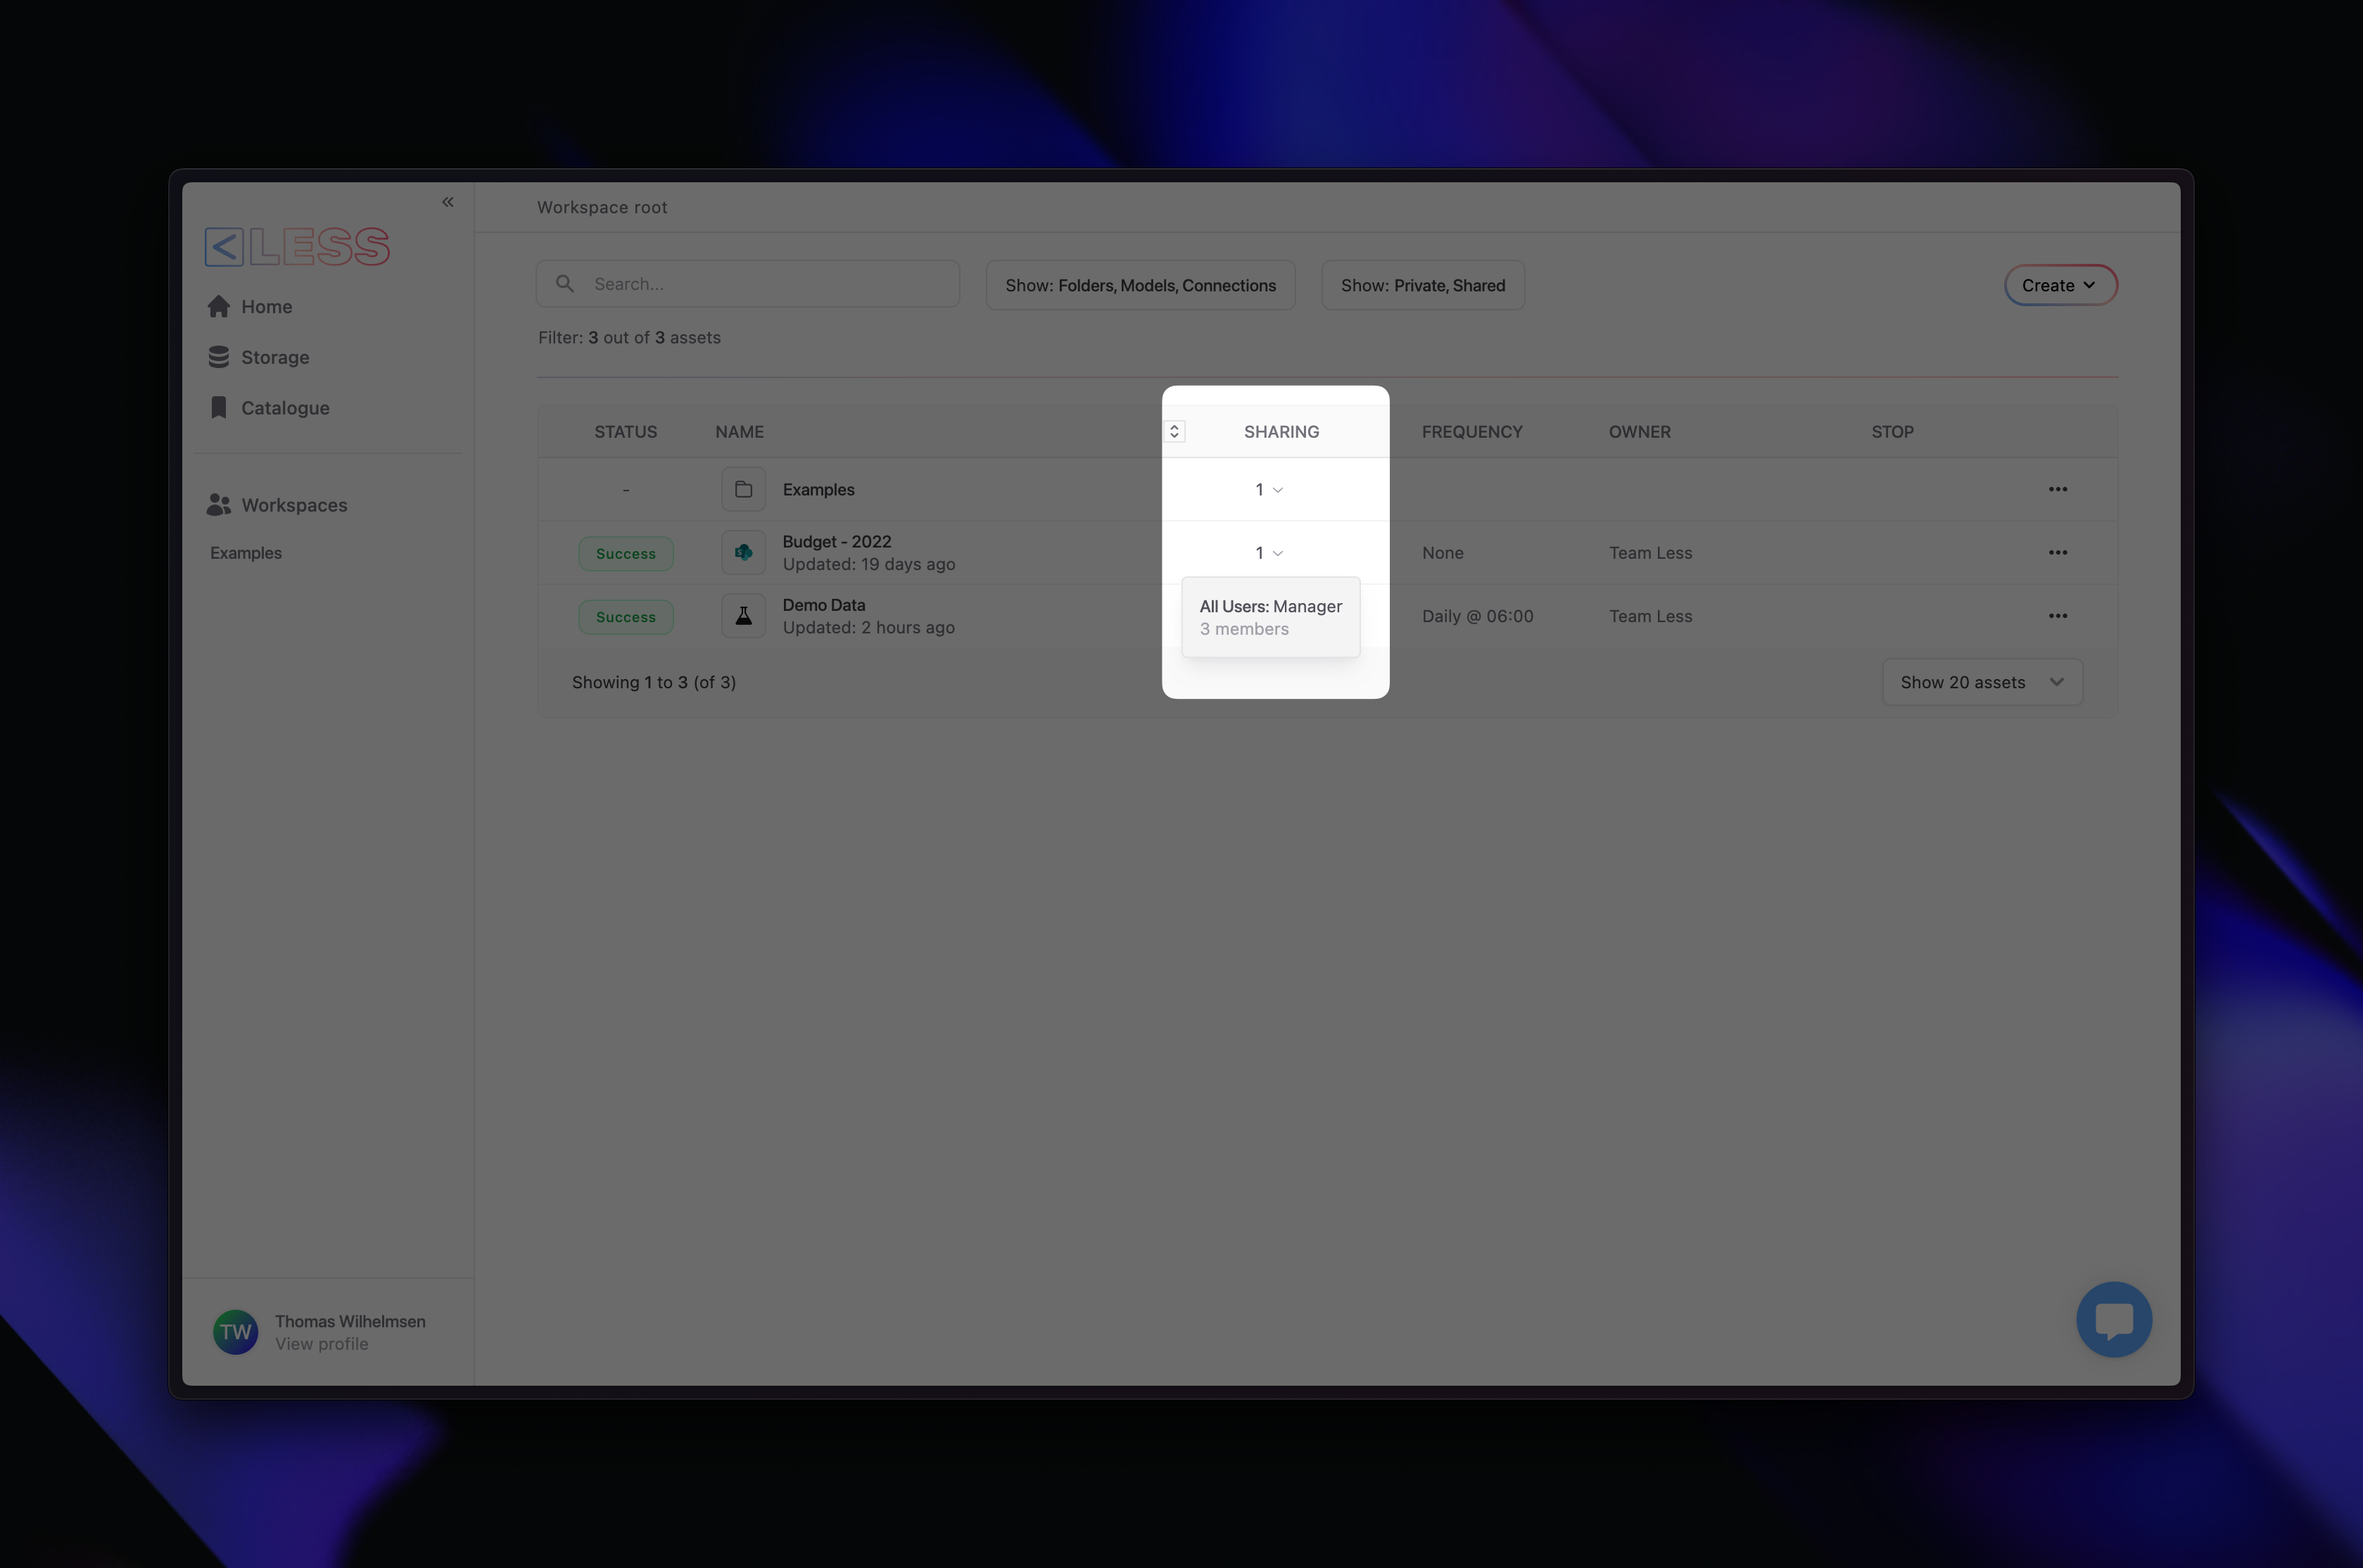2363x1568 pixels.
Task: Click Success badge for Budget - 2022
Action: point(626,553)
